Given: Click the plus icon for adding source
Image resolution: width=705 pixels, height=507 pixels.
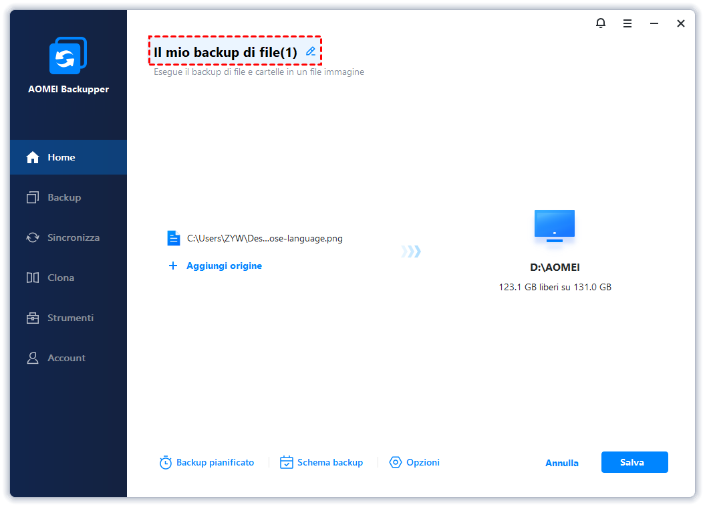Looking at the screenshot, I should pyautogui.click(x=172, y=266).
